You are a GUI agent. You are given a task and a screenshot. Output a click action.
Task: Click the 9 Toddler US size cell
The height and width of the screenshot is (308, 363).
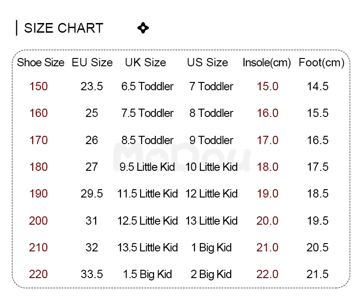click(x=211, y=140)
